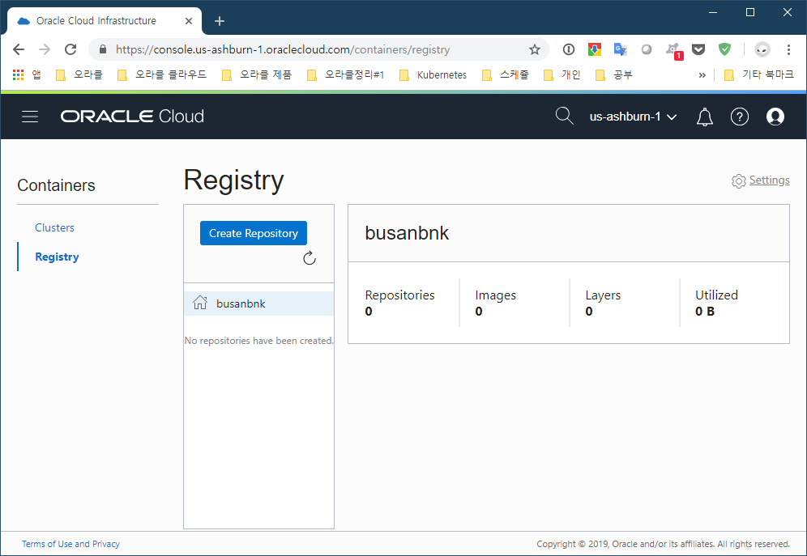The width and height of the screenshot is (807, 556).
Task: Open a new browser tab
Action: point(219,21)
